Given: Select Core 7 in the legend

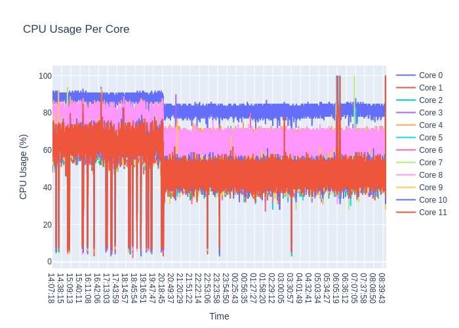Looking at the screenshot, I should point(429,163).
